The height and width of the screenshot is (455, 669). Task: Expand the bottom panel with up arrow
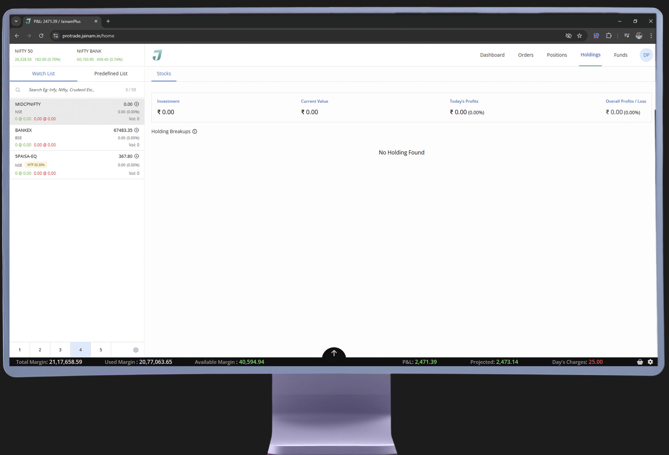[x=334, y=353]
